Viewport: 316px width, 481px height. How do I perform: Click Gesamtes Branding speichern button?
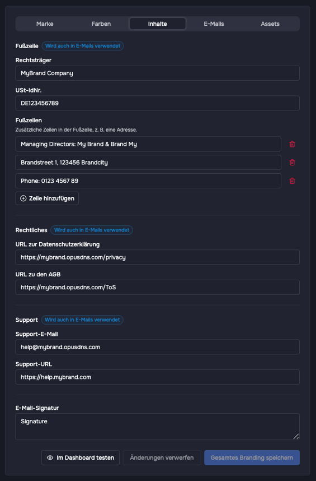pyautogui.click(x=252, y=457)
